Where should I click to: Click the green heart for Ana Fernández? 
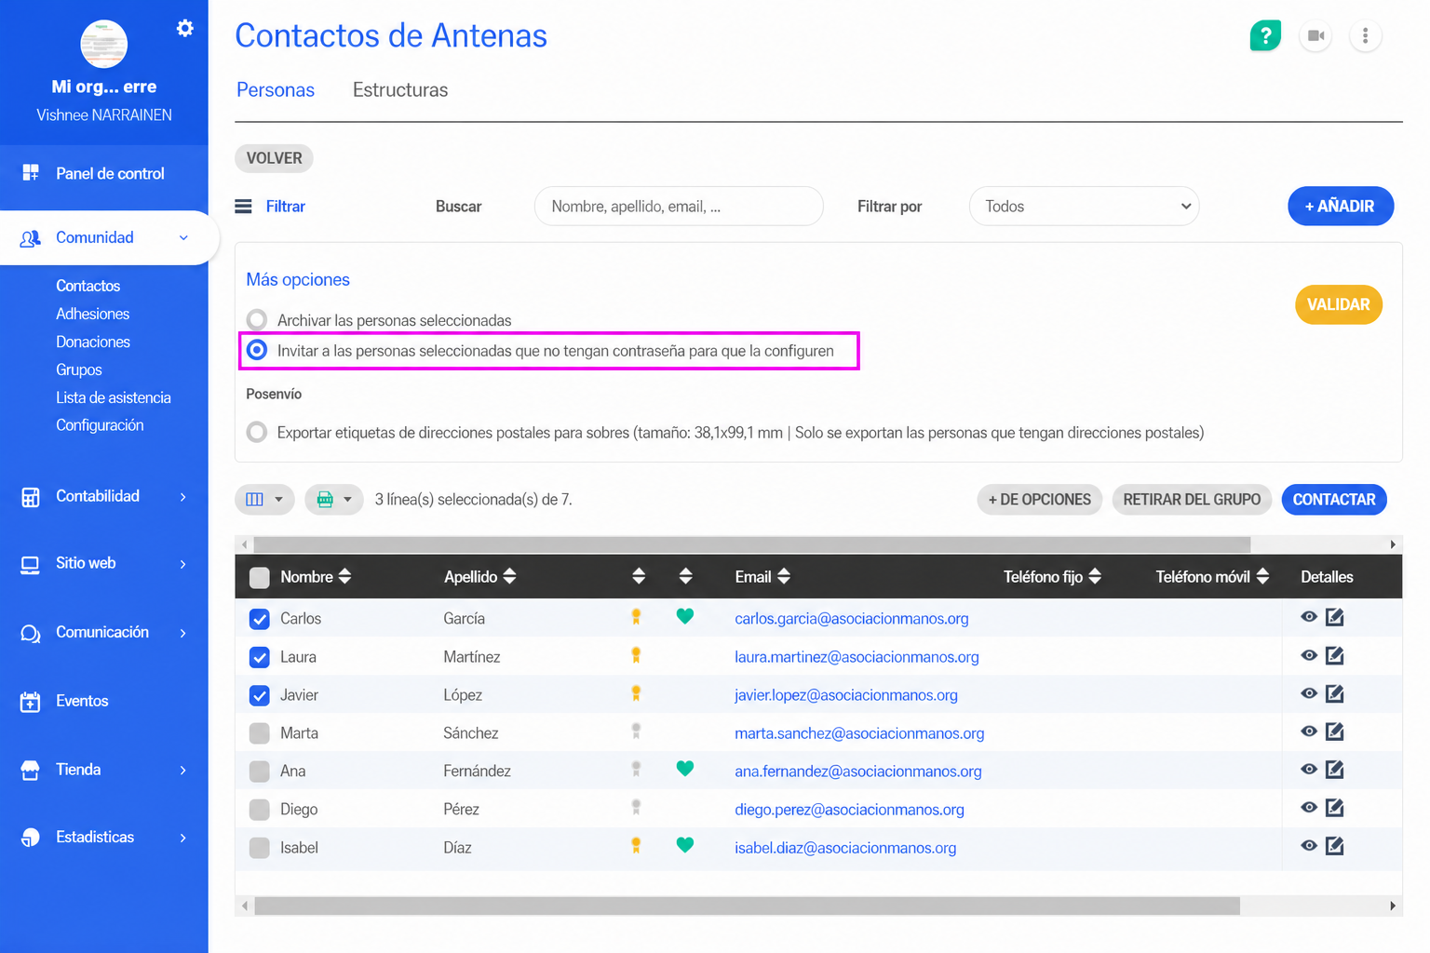685,769
